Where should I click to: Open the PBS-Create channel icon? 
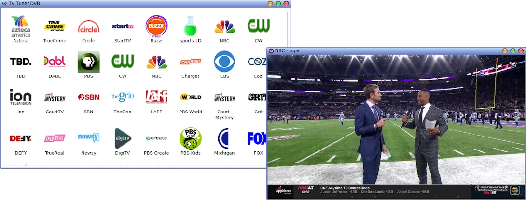pos(157,138)
